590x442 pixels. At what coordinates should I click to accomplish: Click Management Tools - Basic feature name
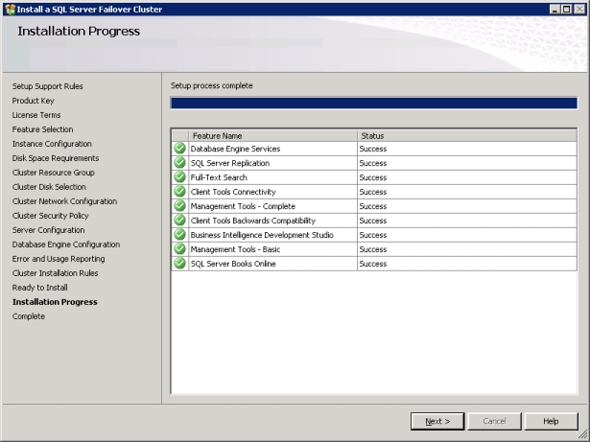click(x=235, y=249)
